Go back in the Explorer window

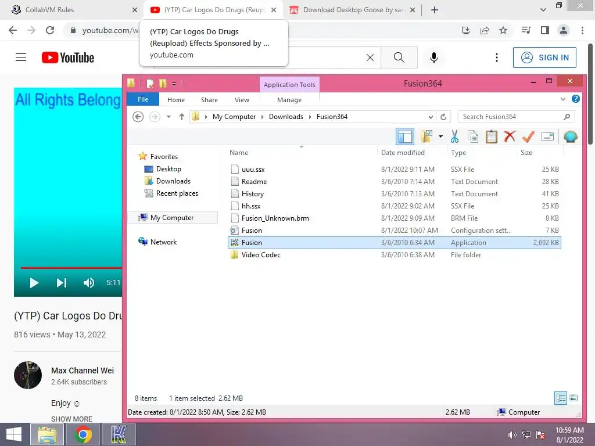(138, 117)
